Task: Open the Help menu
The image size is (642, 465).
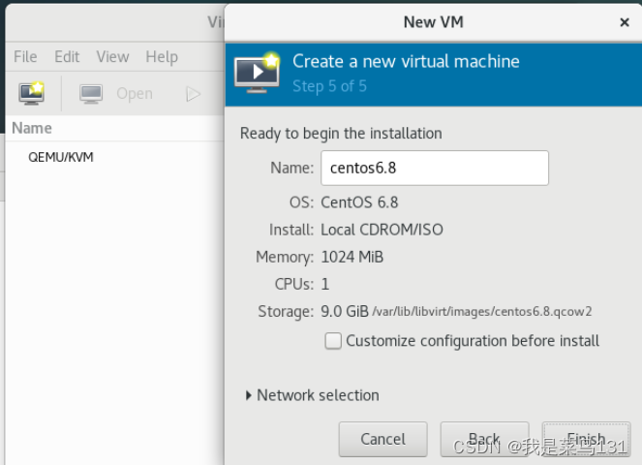Action: click(x=162, y=56)
